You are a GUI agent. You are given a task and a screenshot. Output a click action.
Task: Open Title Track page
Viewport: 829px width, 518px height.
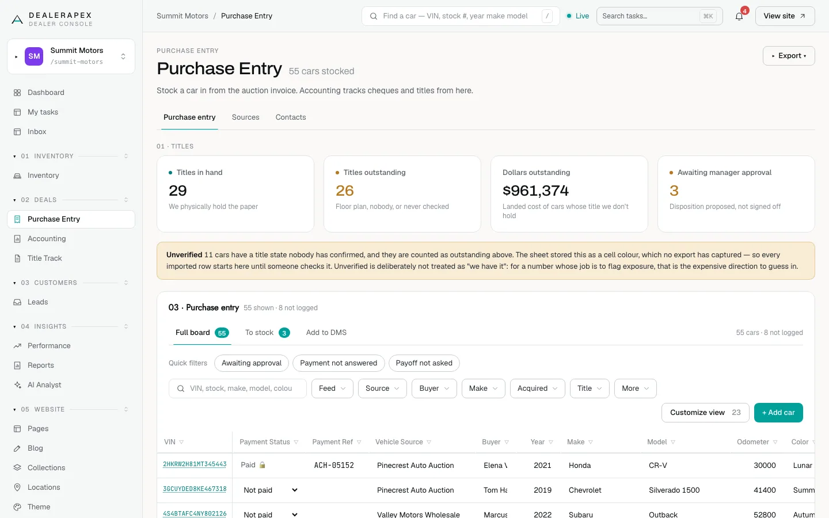pyautogui.click(x=71, y=258)
